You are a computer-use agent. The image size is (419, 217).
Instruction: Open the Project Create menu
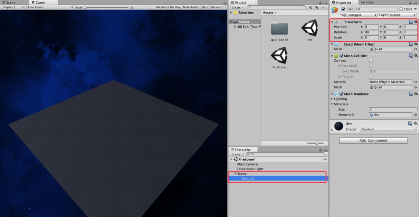pos(237,7)
